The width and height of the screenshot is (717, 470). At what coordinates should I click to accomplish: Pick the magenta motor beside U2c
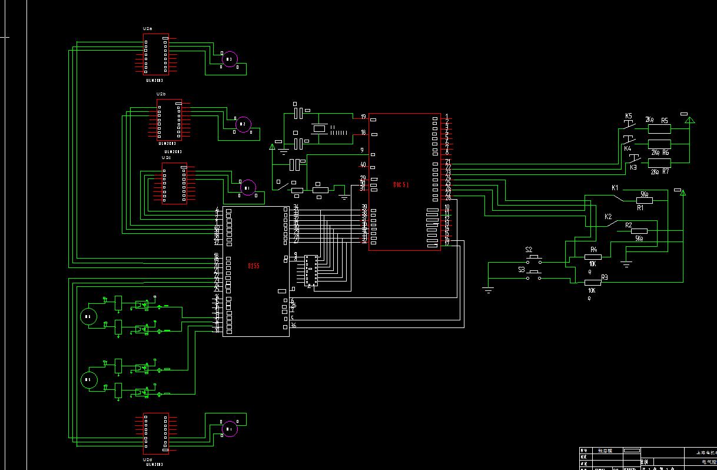248,188
